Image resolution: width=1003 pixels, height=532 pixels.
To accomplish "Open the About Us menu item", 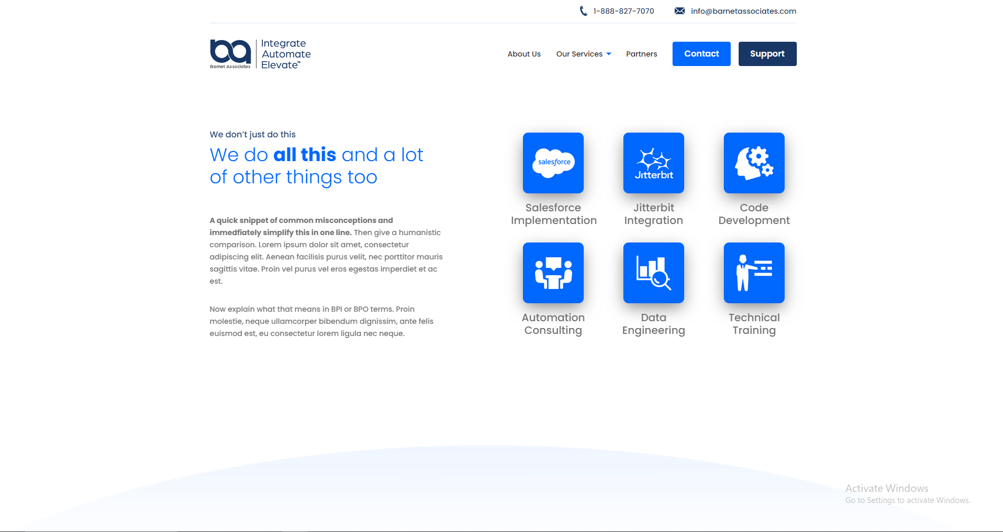I will (x=524, y=54).
